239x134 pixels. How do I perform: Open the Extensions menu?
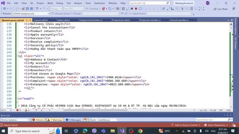tap(100, 3)
